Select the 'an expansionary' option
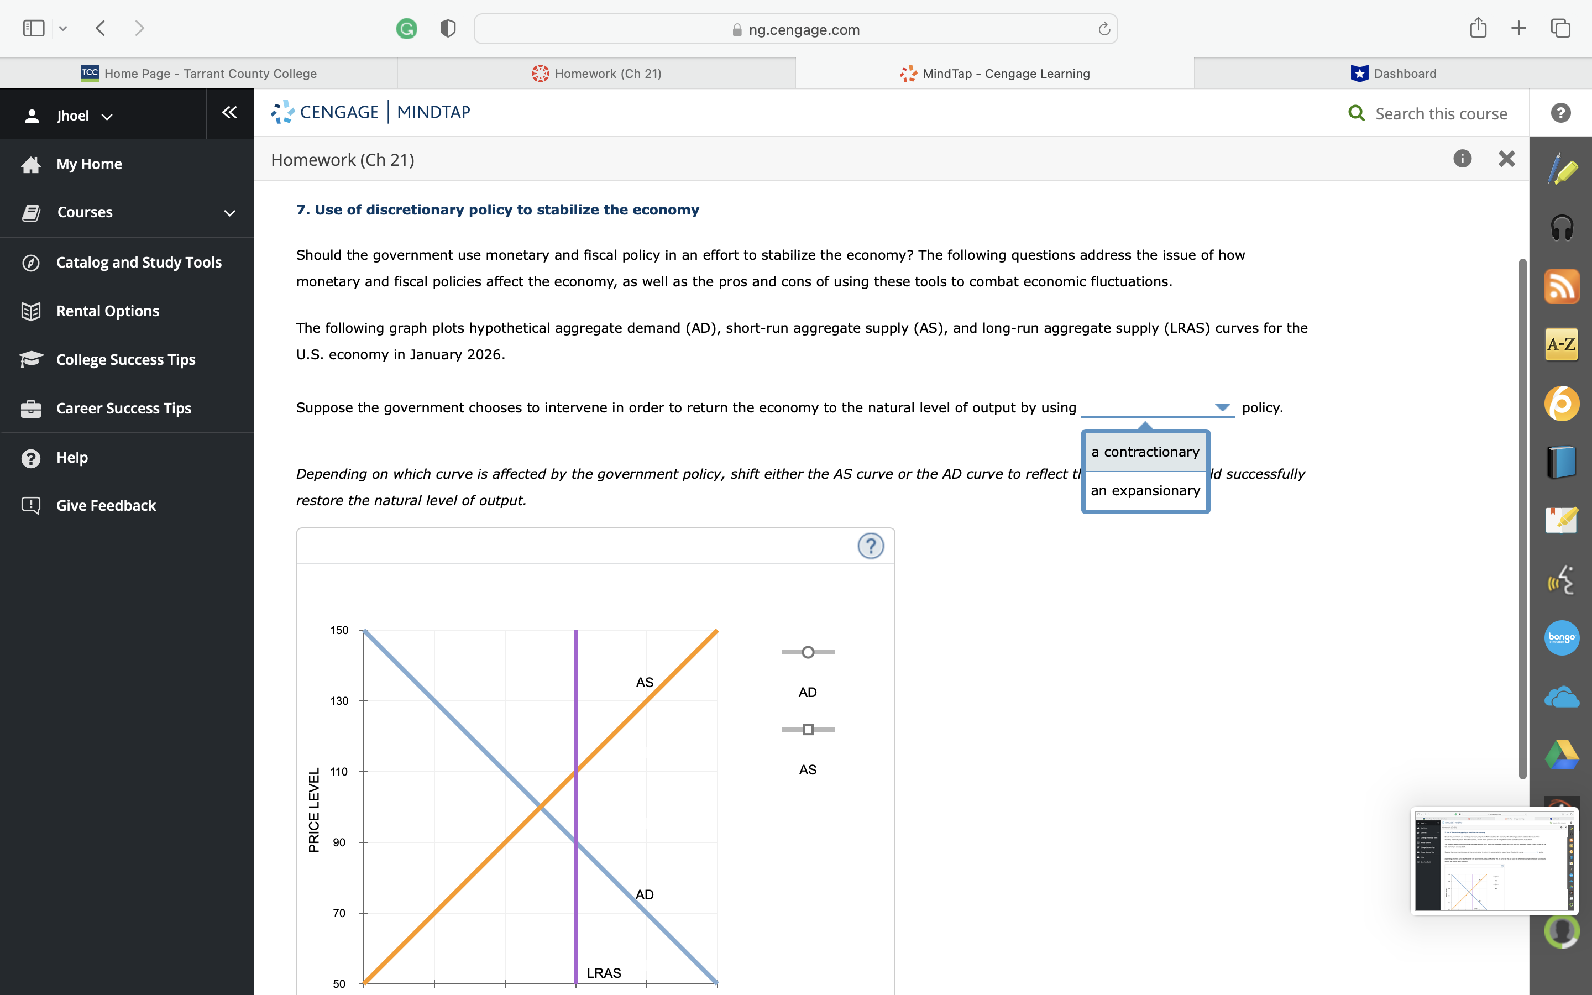 [1145, 490]
